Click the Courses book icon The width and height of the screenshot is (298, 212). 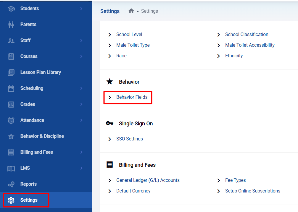11,56
